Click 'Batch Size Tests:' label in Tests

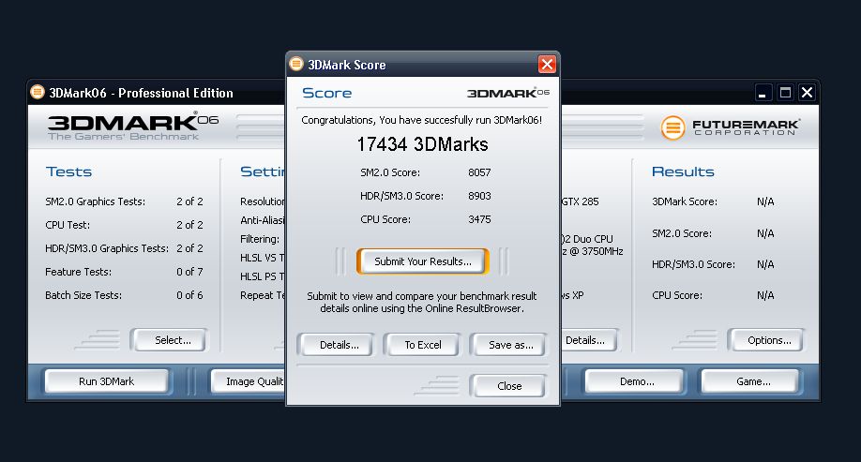pos(83,295)
